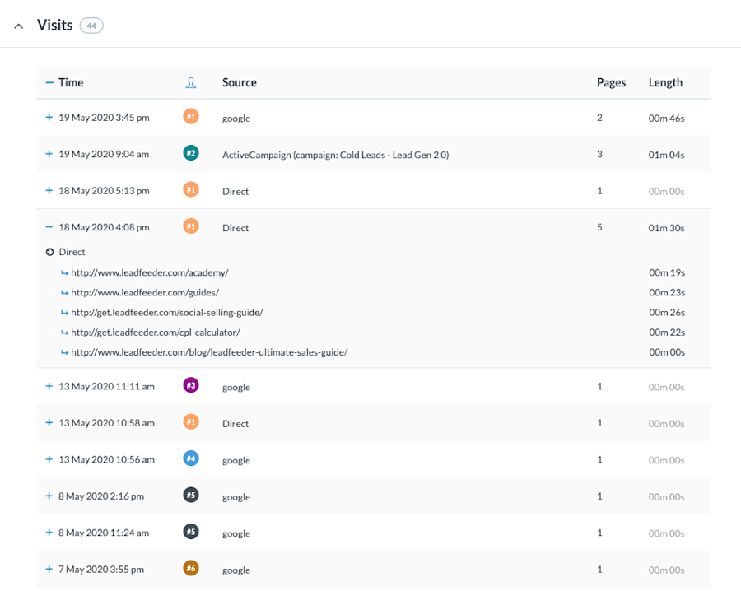Select the purple #3 visitor badge
The height and width of the screenshot is (591, 741).
190,385
